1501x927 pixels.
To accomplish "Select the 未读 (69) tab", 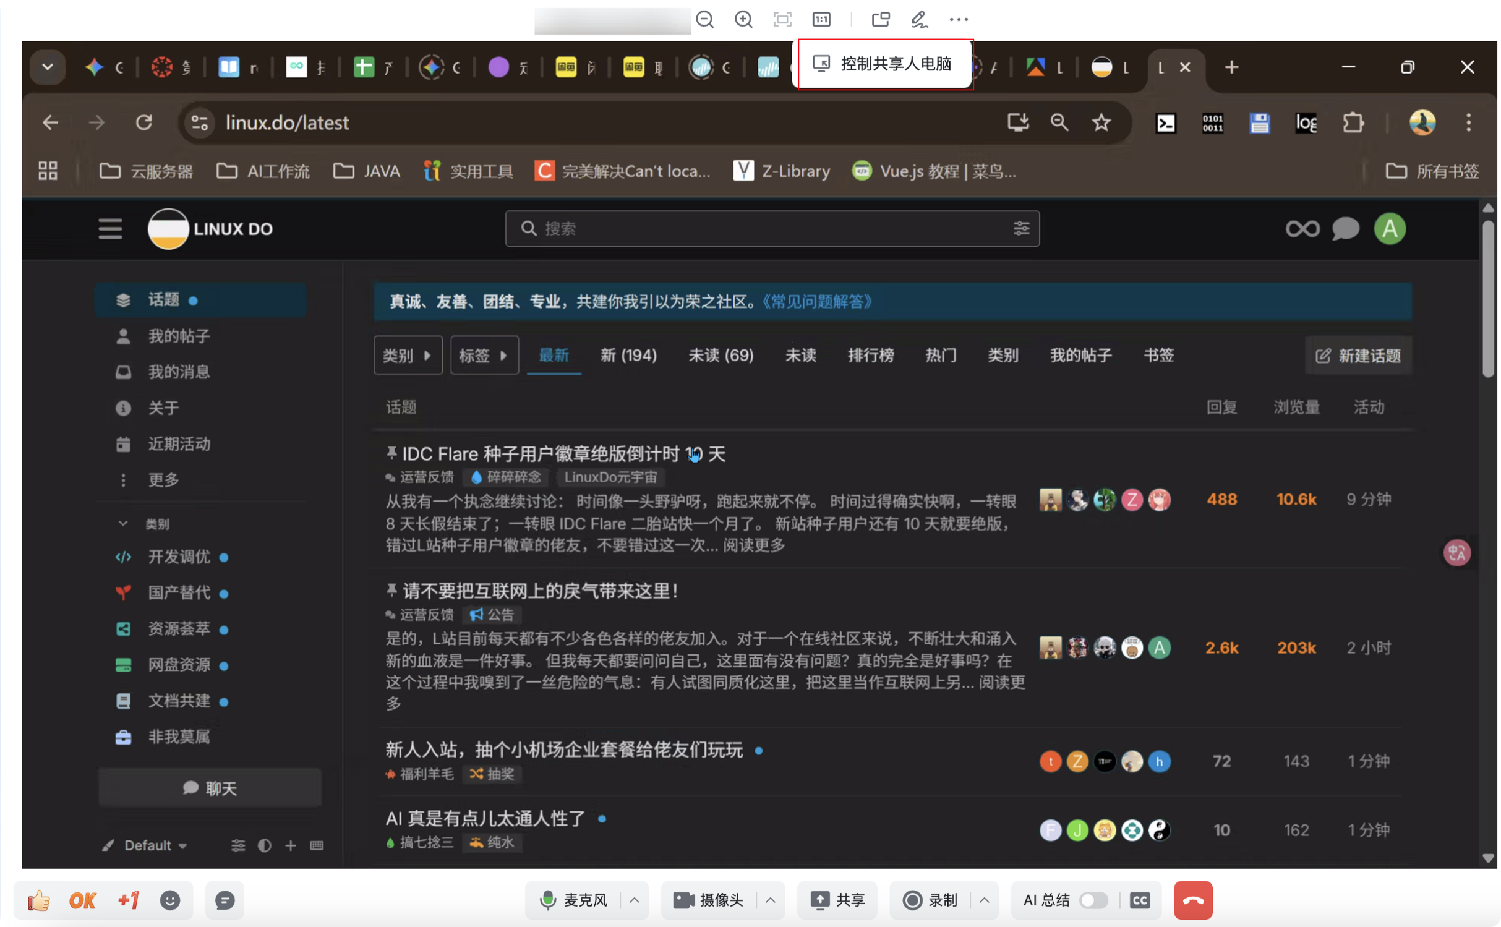I will 721,355.
